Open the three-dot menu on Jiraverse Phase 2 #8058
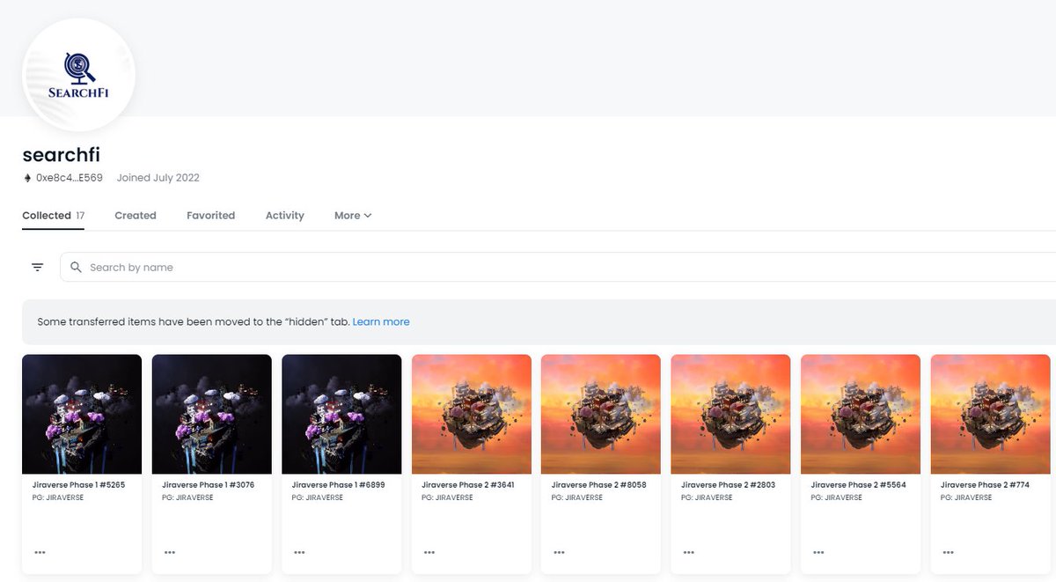This screenshot has width=1056, height=582. 559,552
